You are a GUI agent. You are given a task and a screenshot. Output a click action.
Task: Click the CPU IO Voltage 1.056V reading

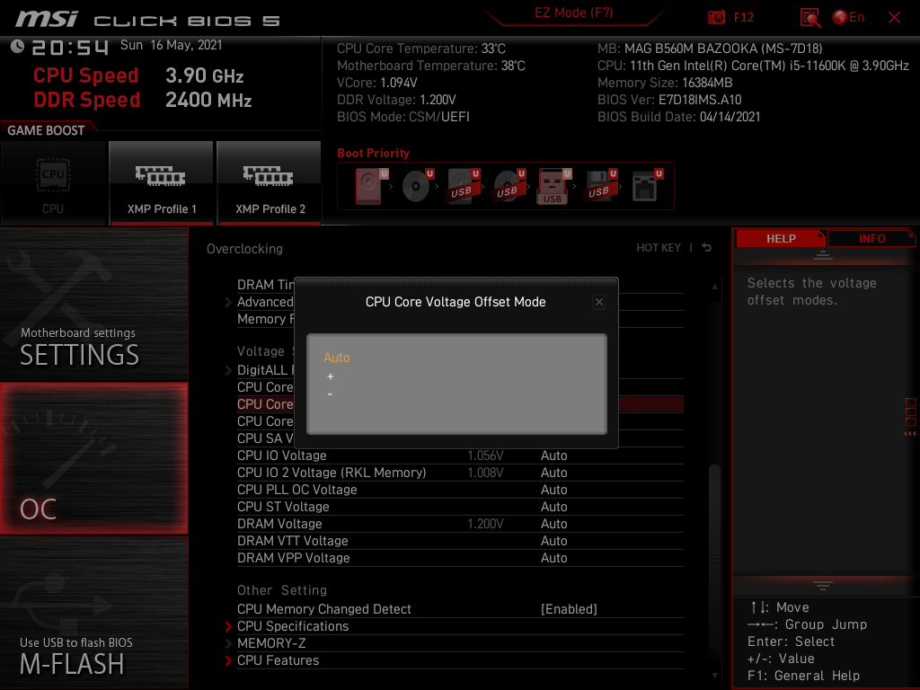(x=485, y=456)
